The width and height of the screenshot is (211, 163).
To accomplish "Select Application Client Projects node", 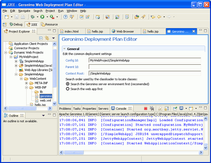I will 31,44.
